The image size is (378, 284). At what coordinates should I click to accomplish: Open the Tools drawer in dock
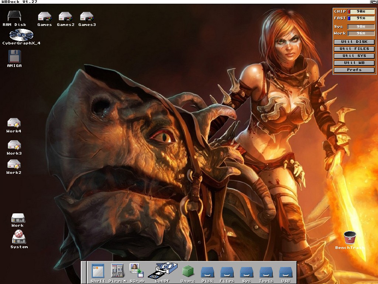266,272
